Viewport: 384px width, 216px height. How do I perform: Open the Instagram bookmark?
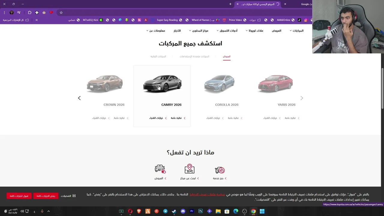click(x=306, y=20)
